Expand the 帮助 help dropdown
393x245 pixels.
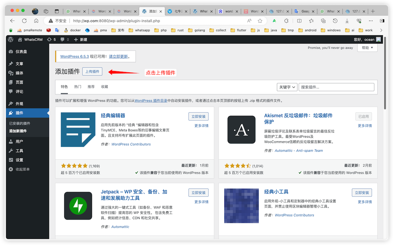pos(367,48)
